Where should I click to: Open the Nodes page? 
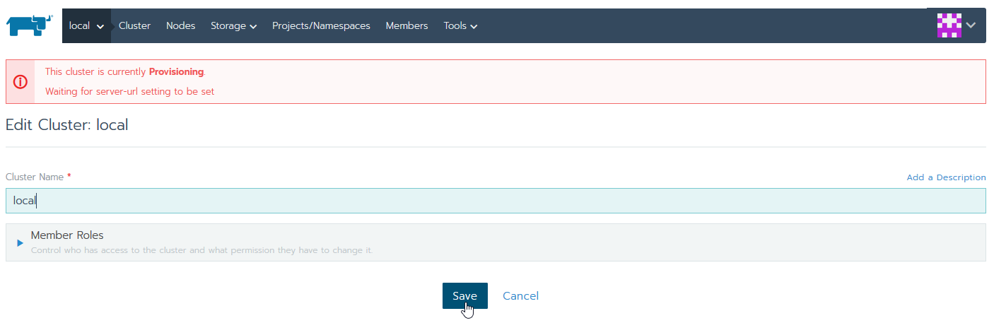point(180,25)
